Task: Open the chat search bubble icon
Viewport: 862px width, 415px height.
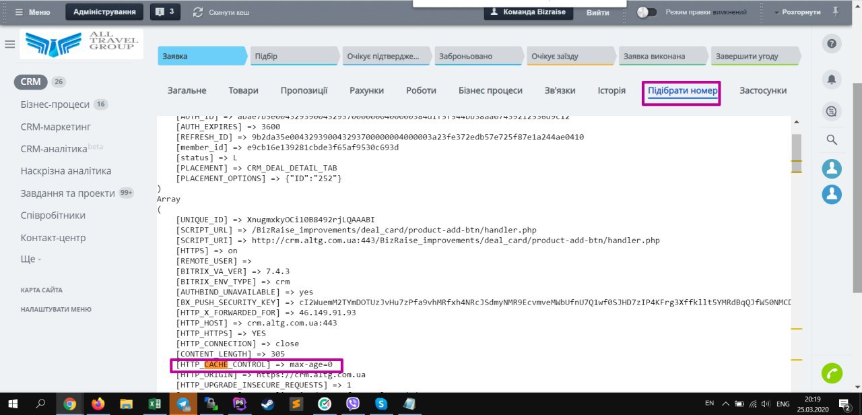Action: (x=832, y=111)
